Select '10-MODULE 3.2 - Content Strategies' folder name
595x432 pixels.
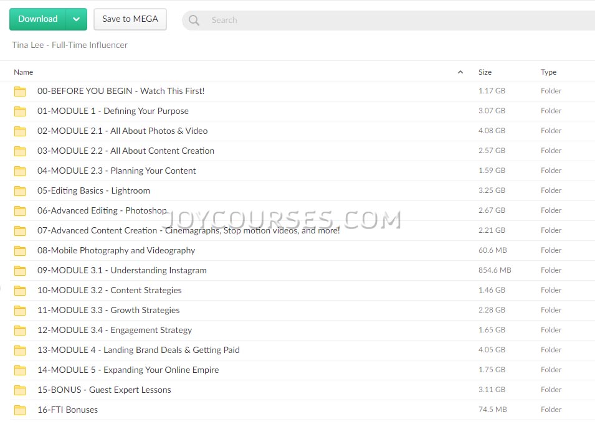point(109,290)
